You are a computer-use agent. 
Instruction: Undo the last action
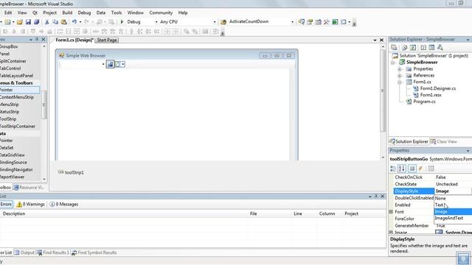pyautogui.click(x=74, y=22)
